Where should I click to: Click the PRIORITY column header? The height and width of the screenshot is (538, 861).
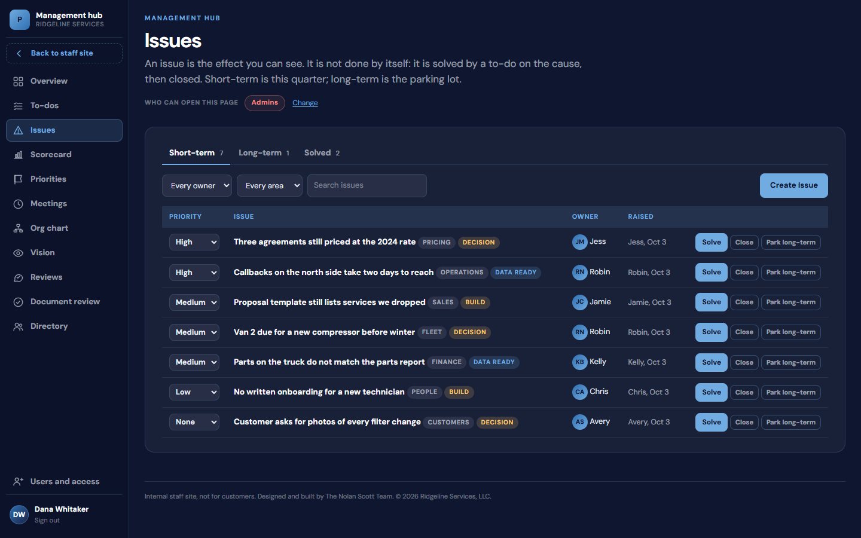tap(185, 216)
